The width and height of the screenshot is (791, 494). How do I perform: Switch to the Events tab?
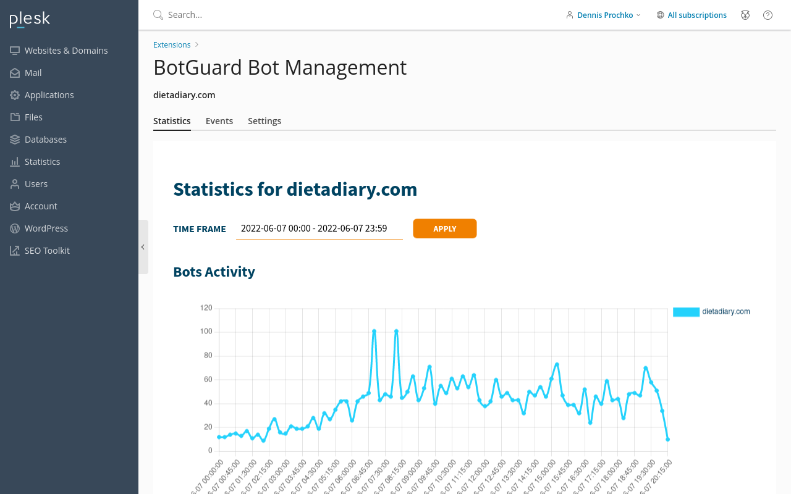click(x=219, y=121)
